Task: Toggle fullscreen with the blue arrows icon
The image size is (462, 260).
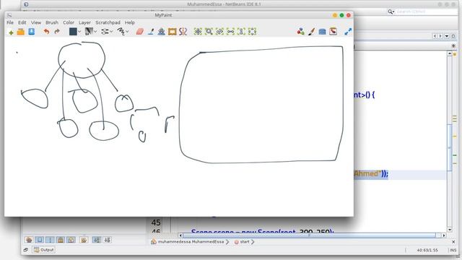Action: coord(348,32)
